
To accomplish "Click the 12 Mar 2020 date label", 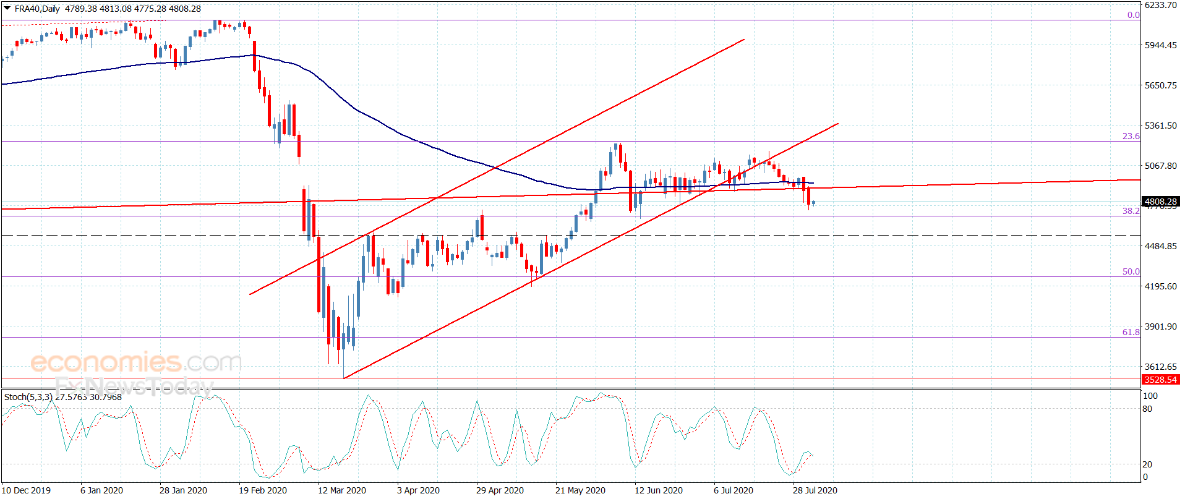I will pyautogui.click(x=342, y=490).
